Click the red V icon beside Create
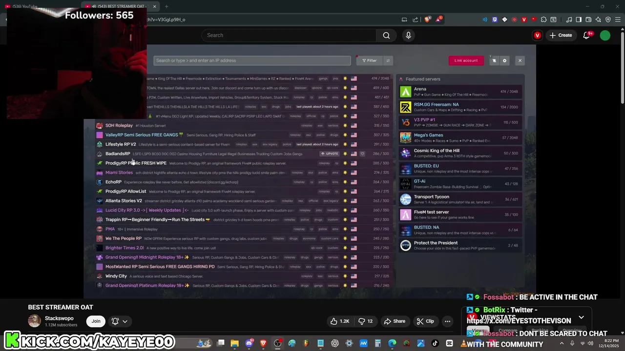The width and height of the screenshot is (625, 351). pyautogui.click(x=538, y=35)
